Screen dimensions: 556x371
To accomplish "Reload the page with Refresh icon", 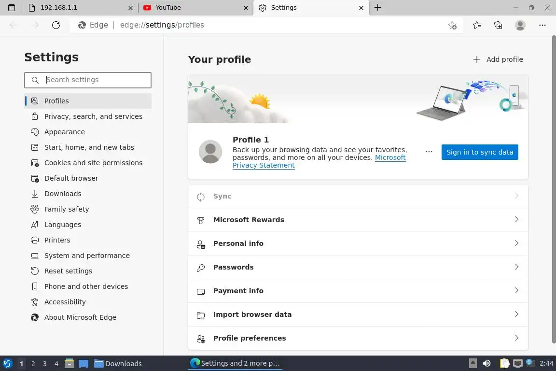I will (x=56, y=25).
